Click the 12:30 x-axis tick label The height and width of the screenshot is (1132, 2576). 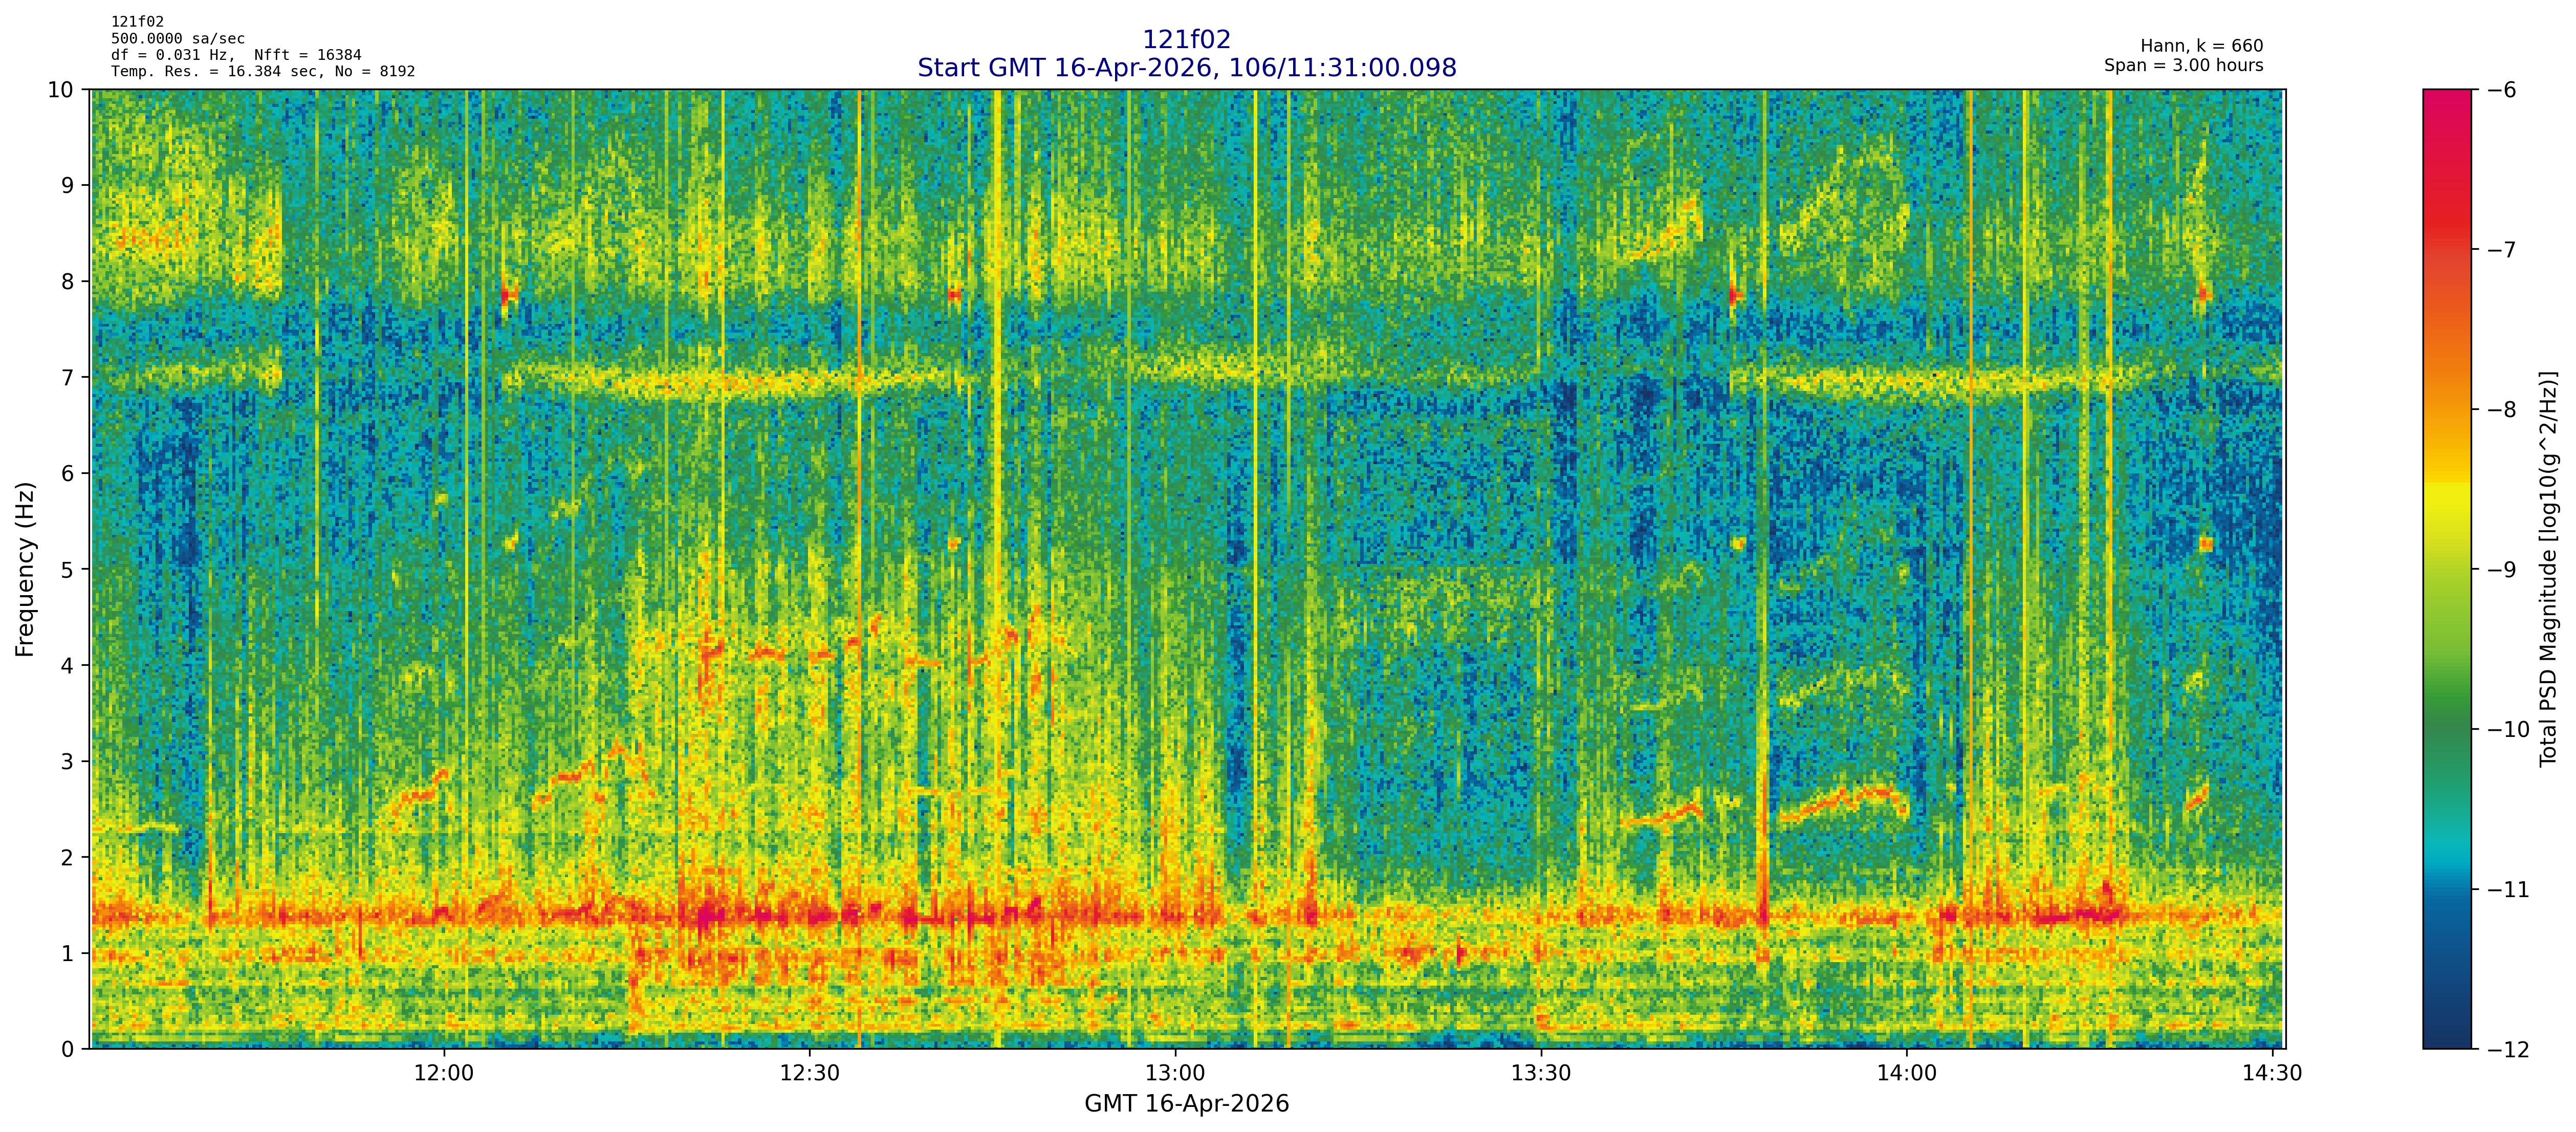[809, 1074]
